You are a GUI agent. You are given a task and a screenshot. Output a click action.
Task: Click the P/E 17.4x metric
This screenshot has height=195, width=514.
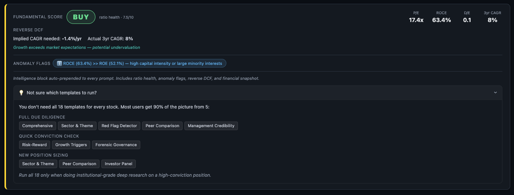click(x=416, y=18)
